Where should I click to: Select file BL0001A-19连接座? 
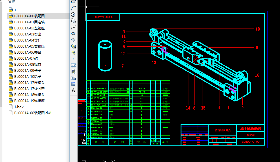(30, 101)
